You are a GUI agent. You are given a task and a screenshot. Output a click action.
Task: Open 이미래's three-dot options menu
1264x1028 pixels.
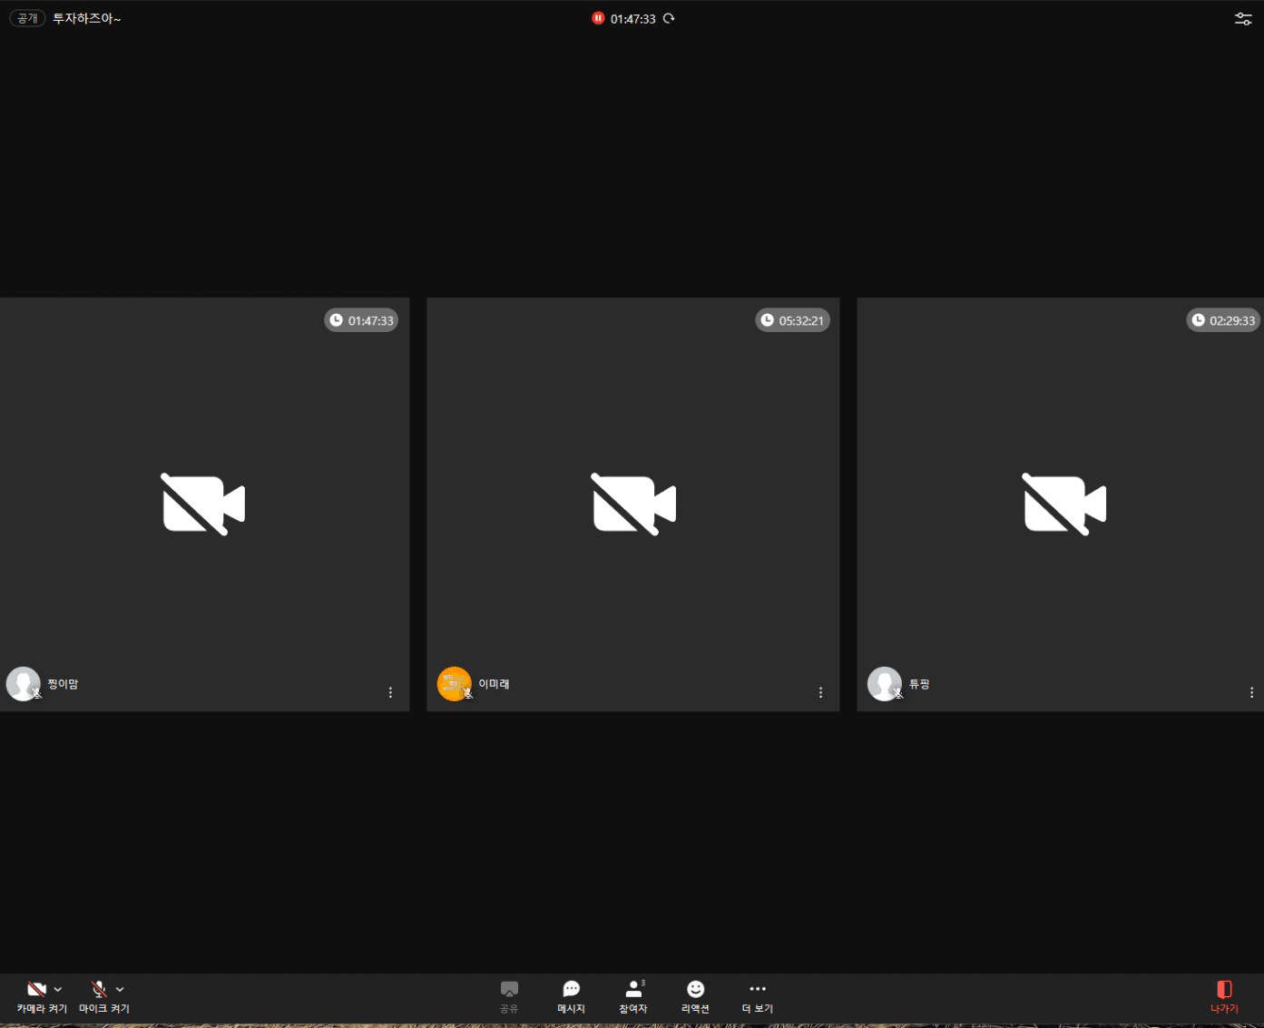click(x=820, y=692)
